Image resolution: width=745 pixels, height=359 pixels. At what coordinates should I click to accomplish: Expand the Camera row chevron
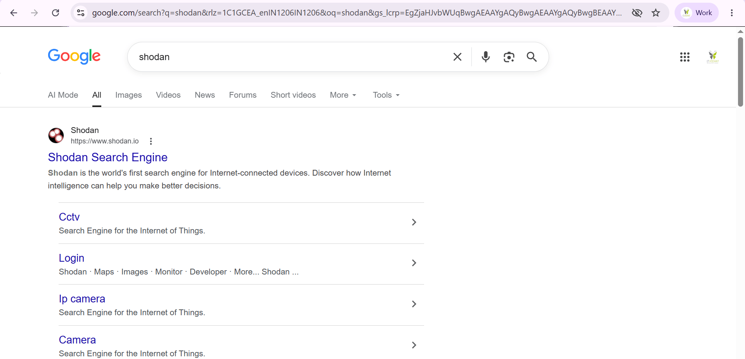coord(414,345)
